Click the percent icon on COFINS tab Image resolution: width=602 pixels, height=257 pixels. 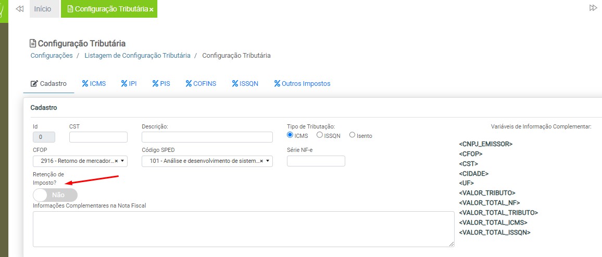click(189, 84)
